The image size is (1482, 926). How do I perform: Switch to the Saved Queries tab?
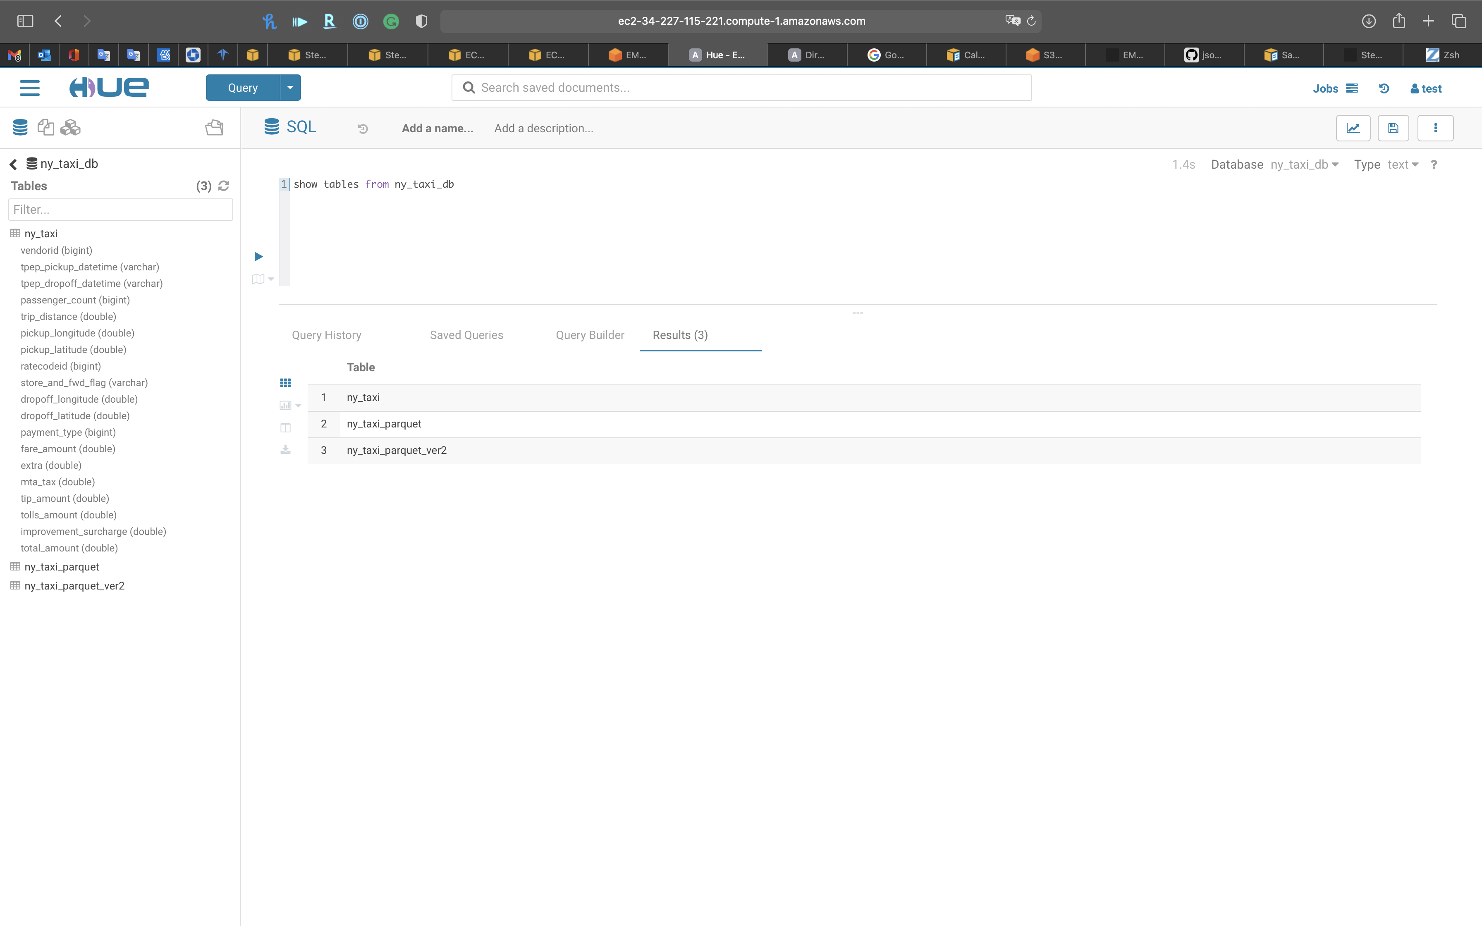[466, 335]
